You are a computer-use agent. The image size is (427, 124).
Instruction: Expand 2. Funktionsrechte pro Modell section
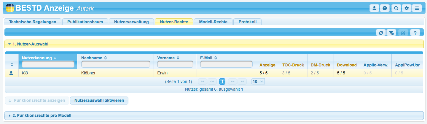(9, 115)
